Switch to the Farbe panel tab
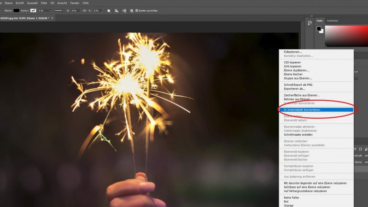This screenshot has width=368, height=207. [x=320, y=21]
